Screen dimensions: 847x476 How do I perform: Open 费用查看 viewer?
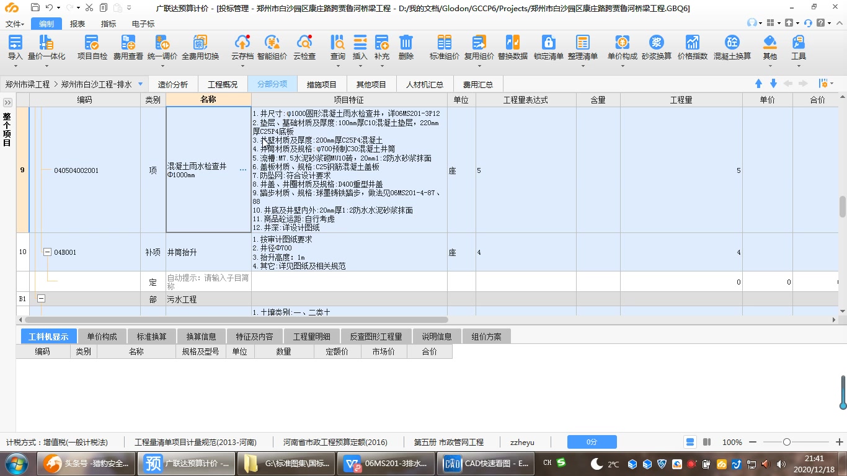[x=128, y=48]
